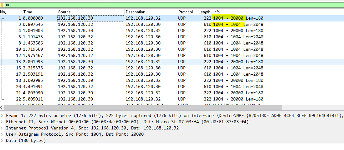344x150 pixels.
Task: Expand Internet Protocol Version 4 details
Action: pyautogui.click(x=2, y=128)
